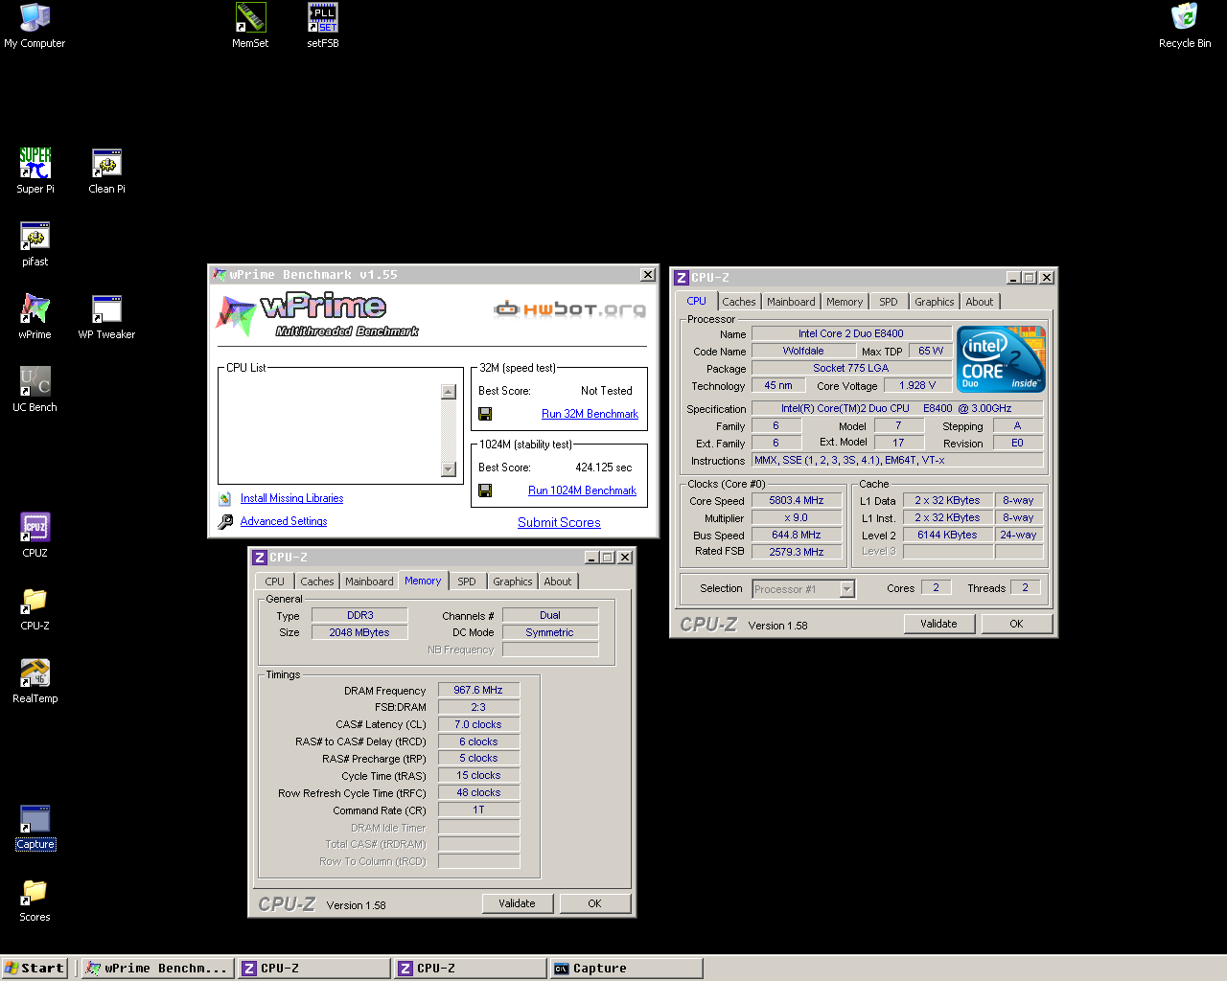The height and width of the screenshot is (981, 1227).
Task: Click Run 32M Benchmark link
Action: [x=590, y=414]
